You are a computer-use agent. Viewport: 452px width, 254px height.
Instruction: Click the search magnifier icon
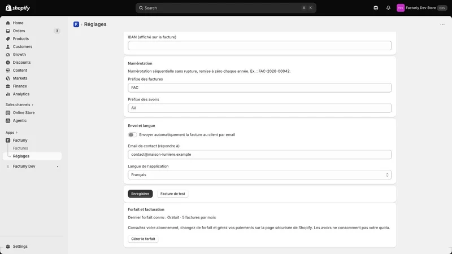click(x=141, y=8)
